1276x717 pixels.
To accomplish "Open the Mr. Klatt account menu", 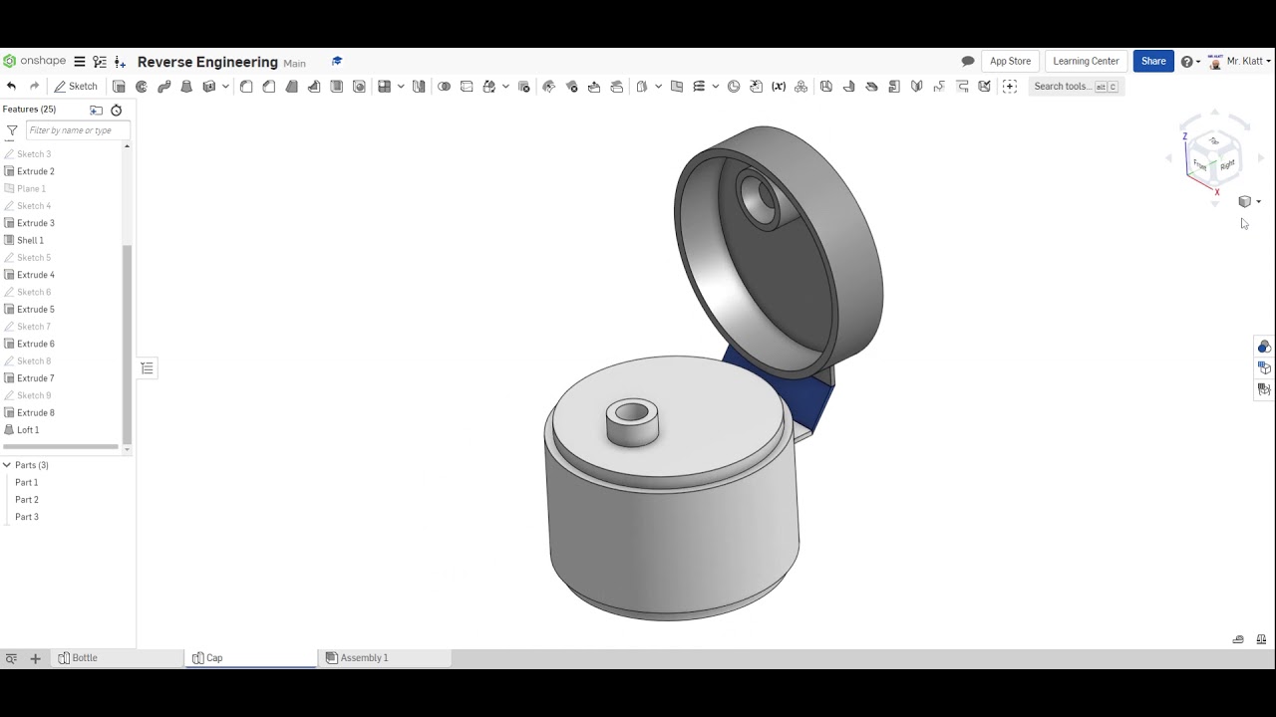I will click(1239, 62).
